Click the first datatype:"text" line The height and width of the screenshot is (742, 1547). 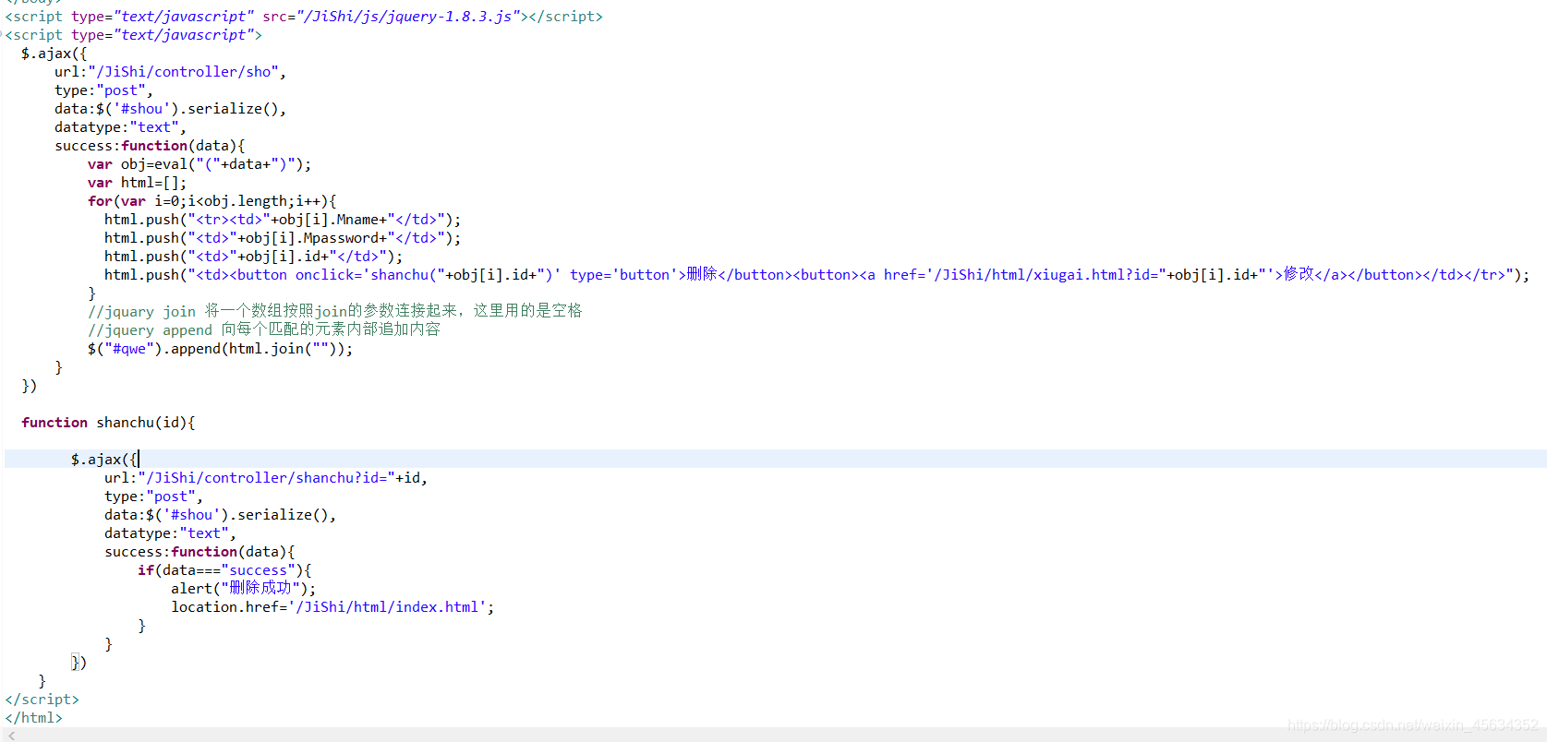(120, 127)
